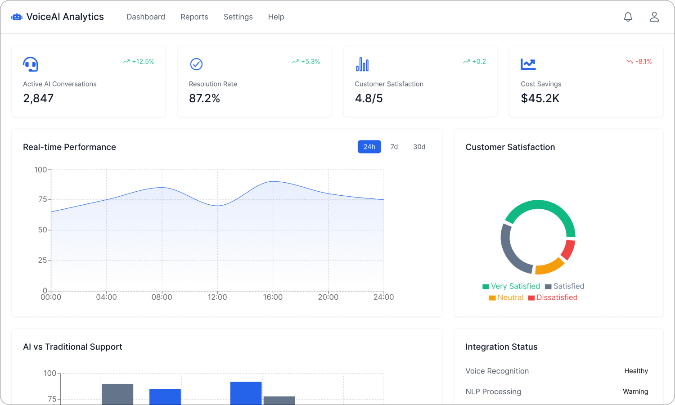
Task: Click the user profile icon
Action: (654, 17)
